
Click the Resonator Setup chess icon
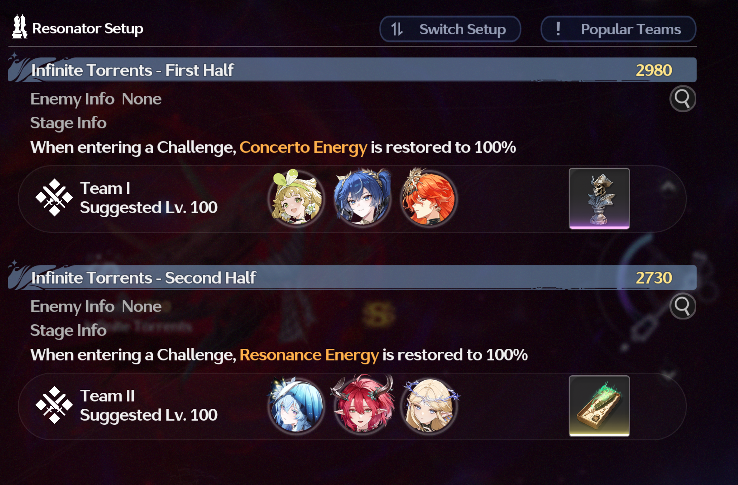20,27
